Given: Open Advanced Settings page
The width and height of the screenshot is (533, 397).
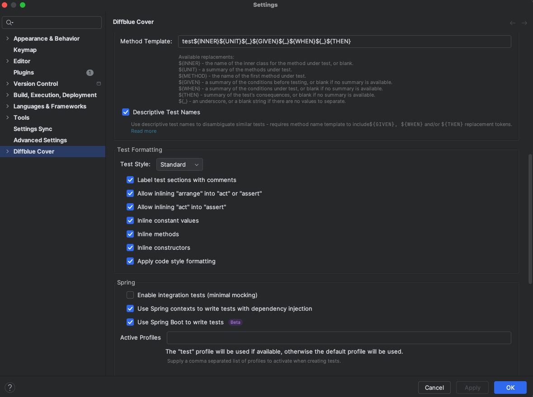Looking at the screenshot, I should click(x=40, y=140).
